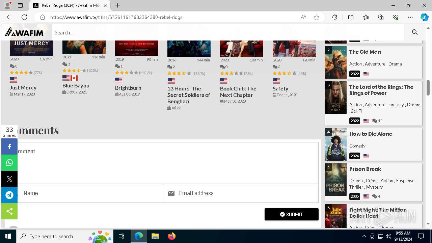Open Safety movie link
This screenshot has height=243, width=432.
point(280,88)
